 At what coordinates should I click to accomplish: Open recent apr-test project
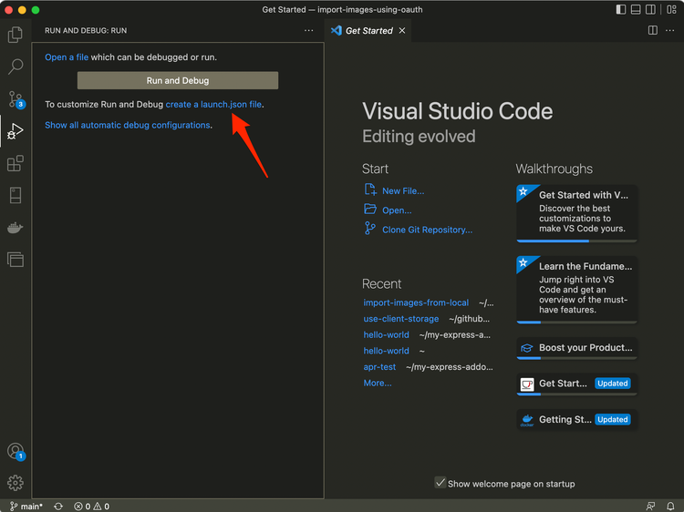click(379, 367)
